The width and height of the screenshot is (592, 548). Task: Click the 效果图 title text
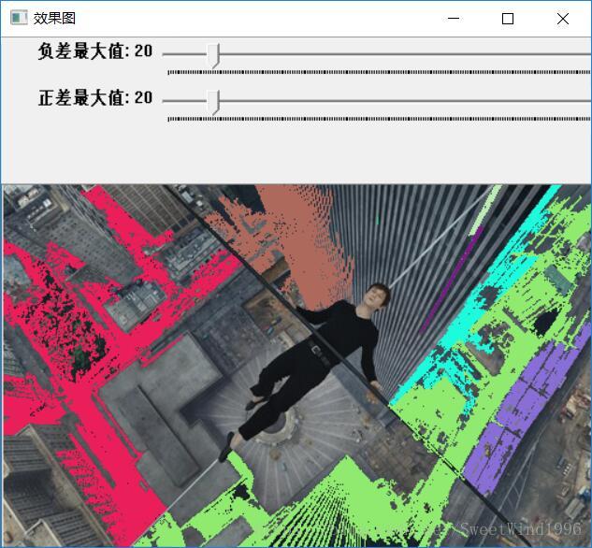55,18
